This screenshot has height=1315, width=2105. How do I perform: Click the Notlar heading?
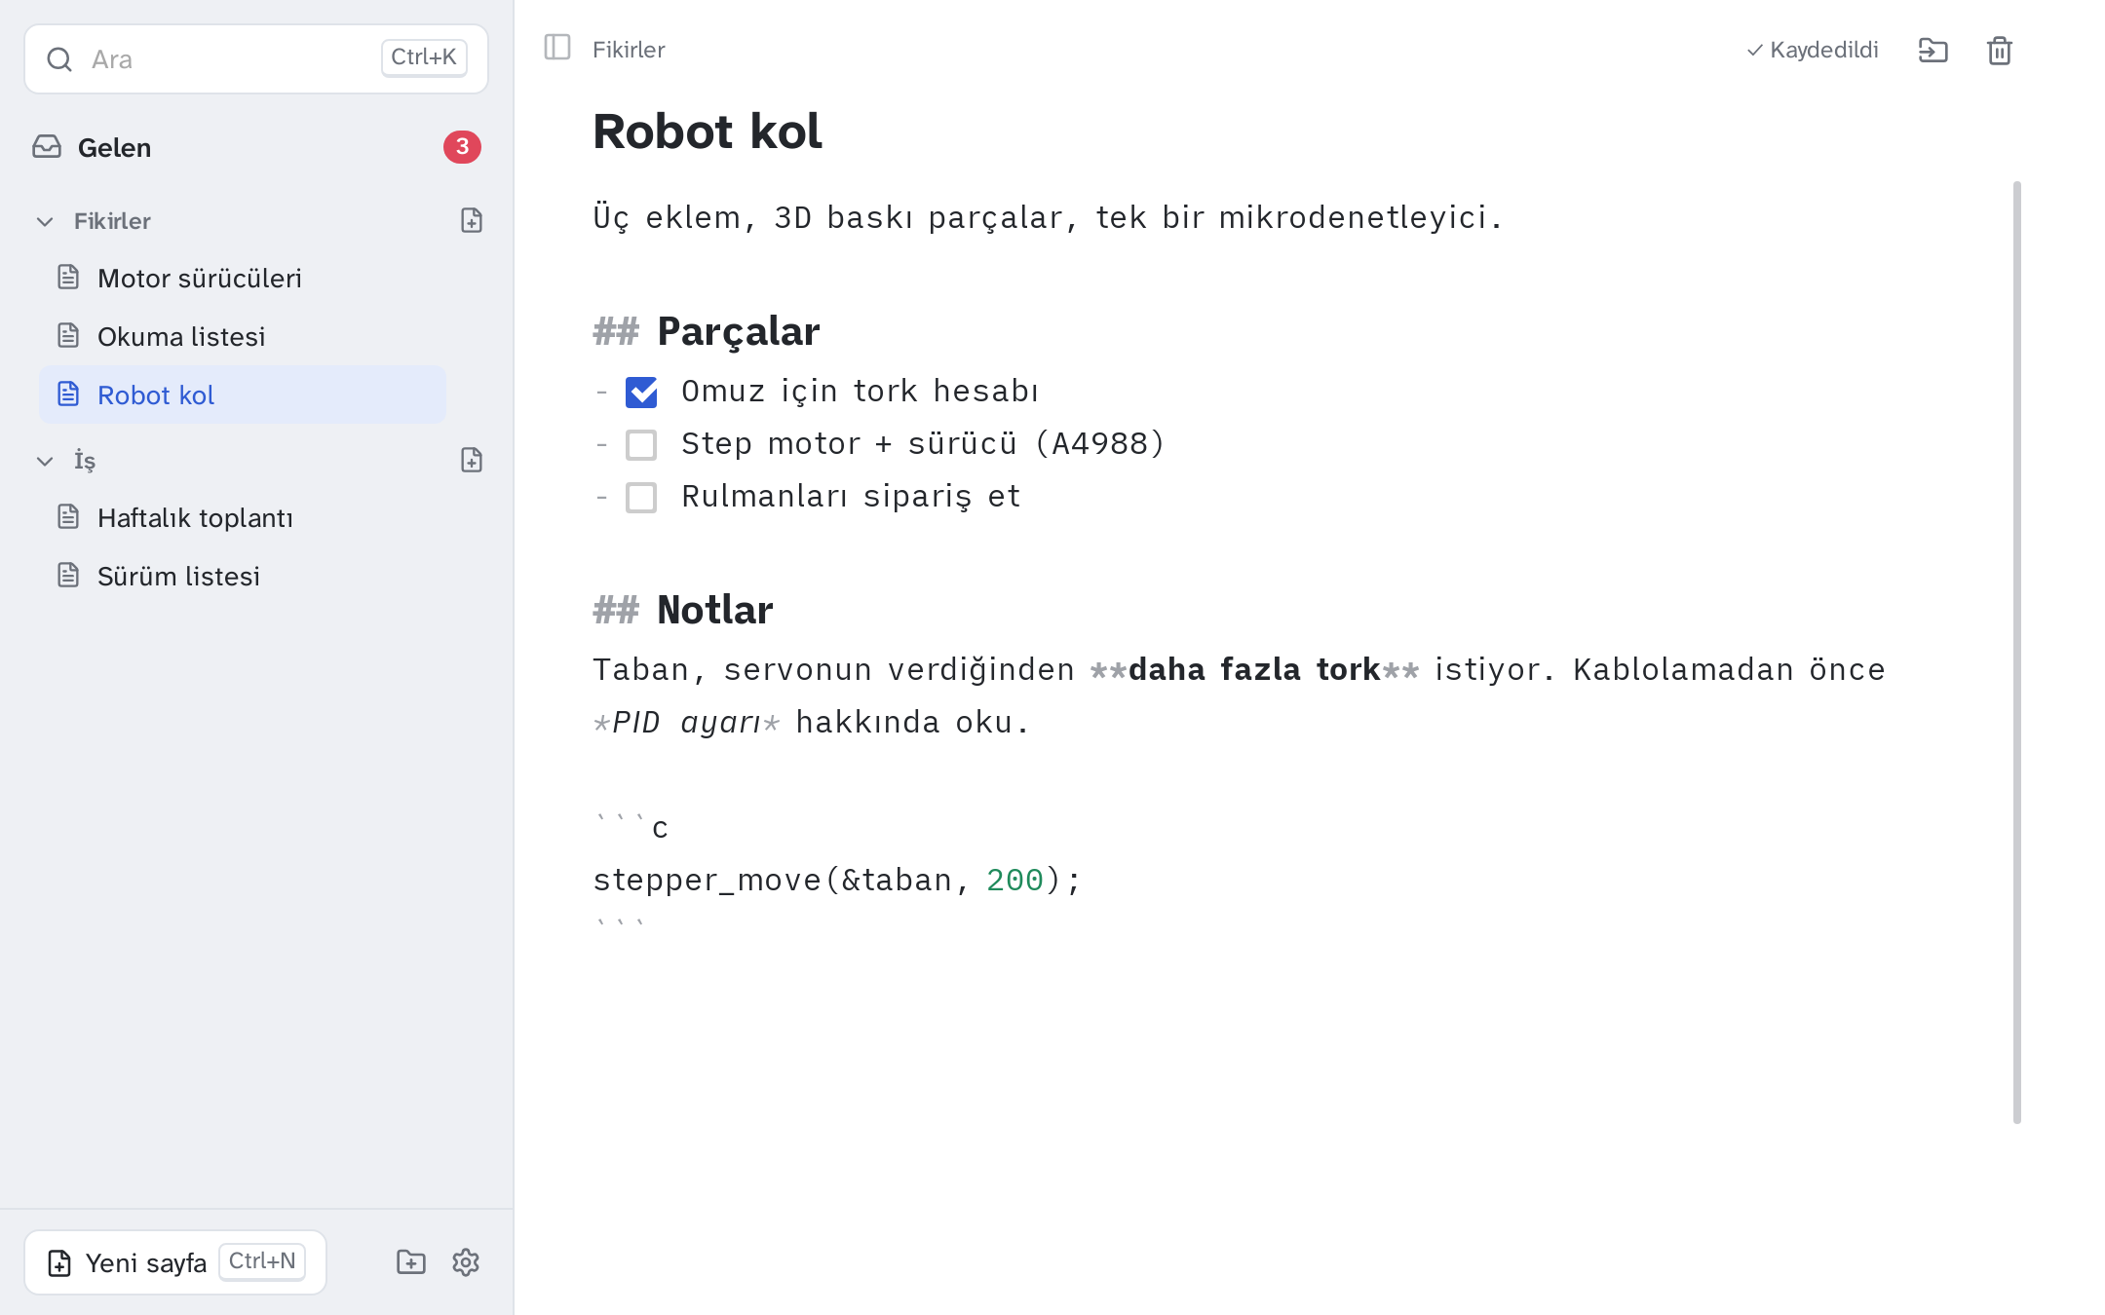(714, 611)
